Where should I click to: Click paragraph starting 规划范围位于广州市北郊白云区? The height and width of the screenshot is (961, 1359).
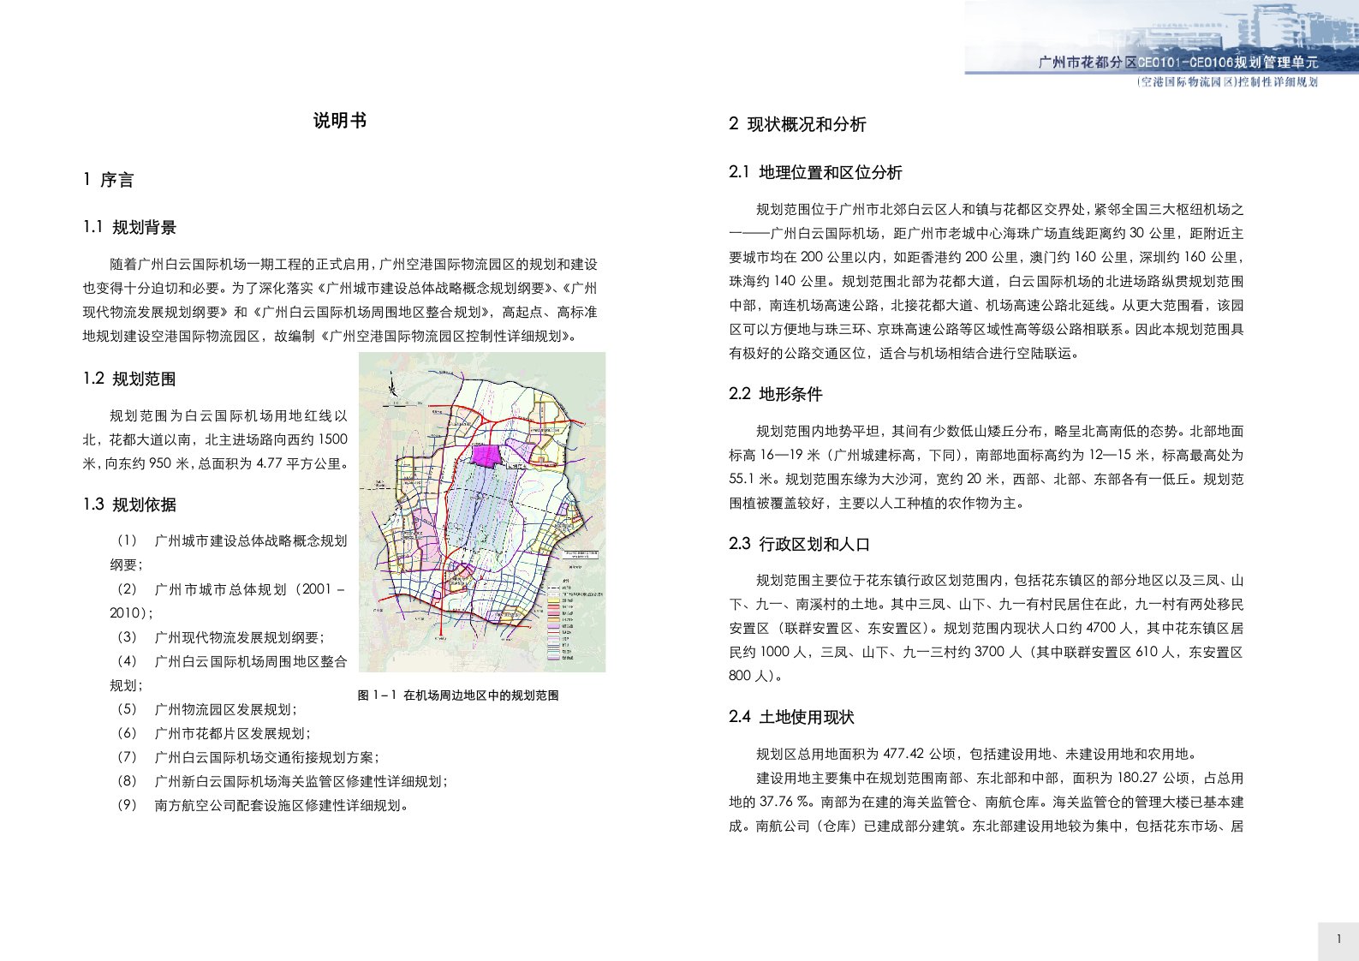point(986,281)
